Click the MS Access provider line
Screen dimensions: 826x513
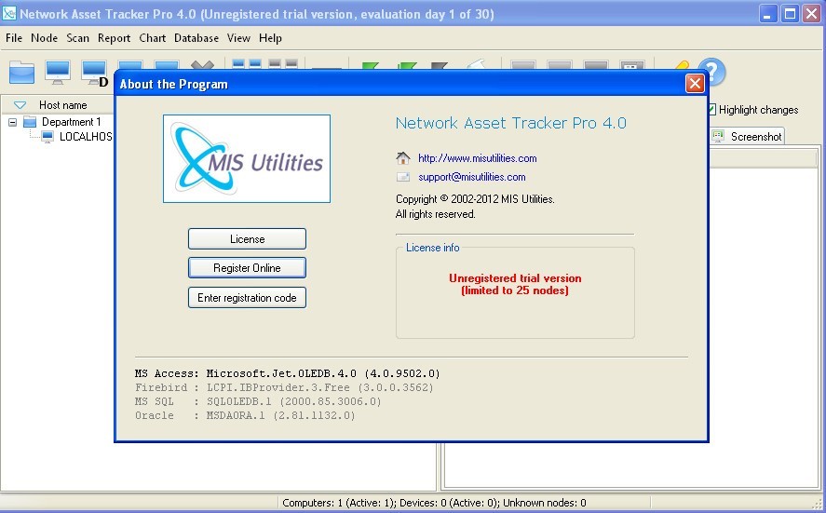(x=287, y=373)
